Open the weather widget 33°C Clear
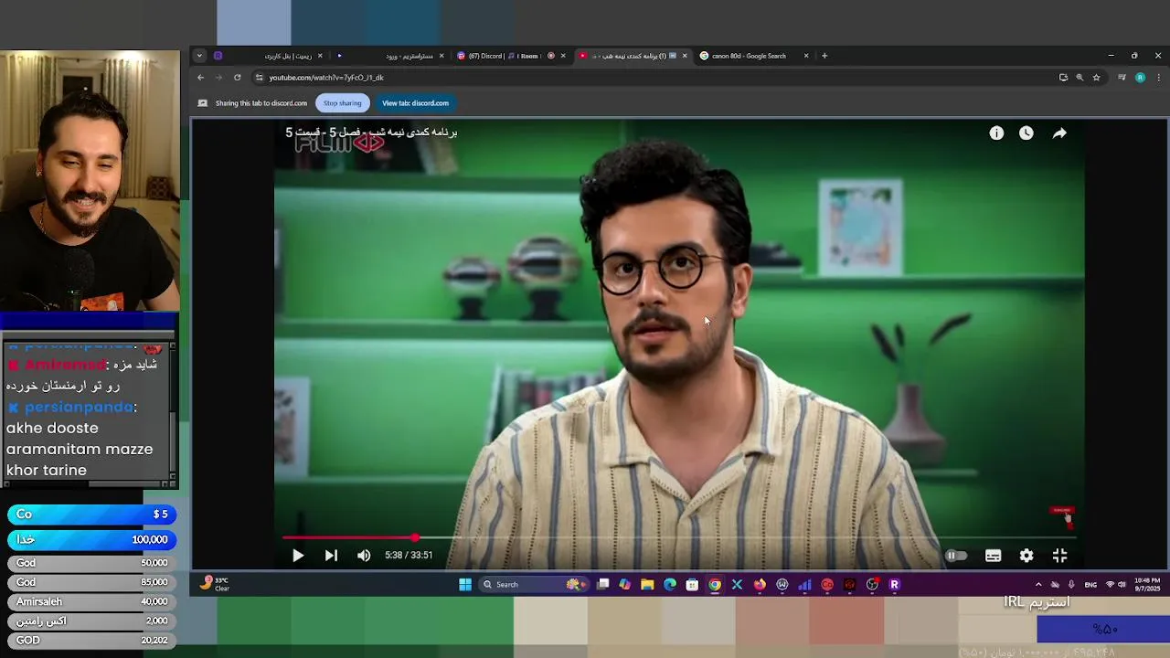Viewport: 1170px width, 658px height. pyautogui.click(x=216, y=584)
